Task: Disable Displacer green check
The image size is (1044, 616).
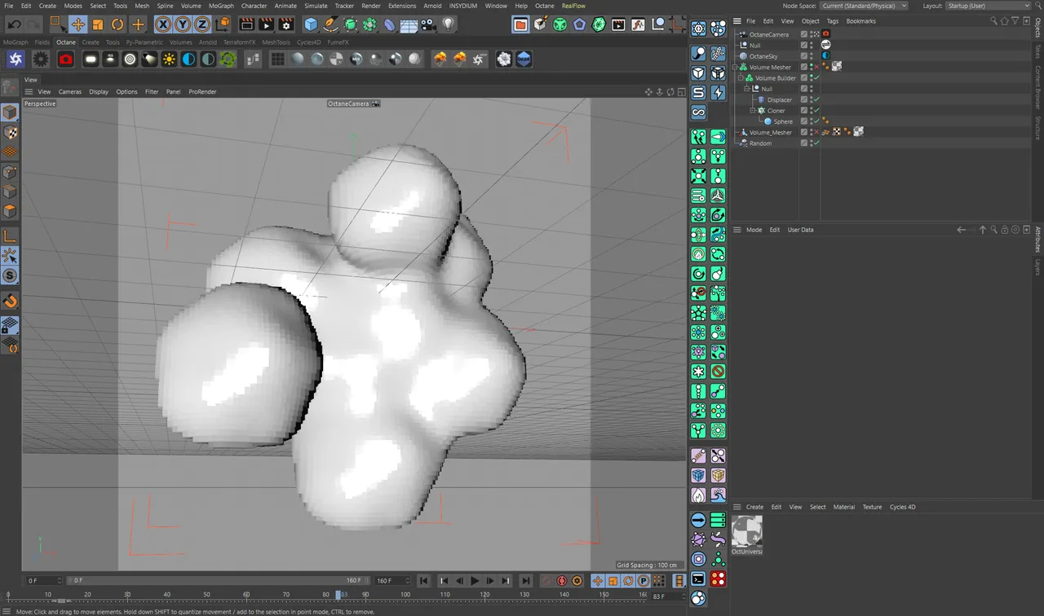Action: pos(816,99)
